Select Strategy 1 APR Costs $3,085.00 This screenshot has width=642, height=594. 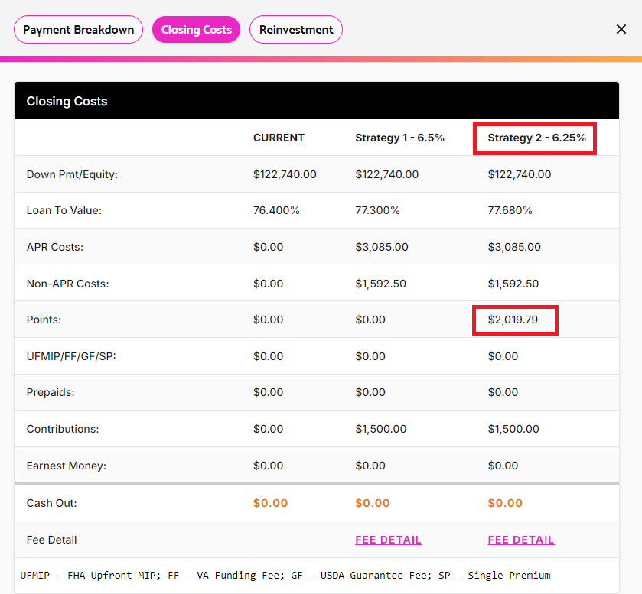[382, 247]
